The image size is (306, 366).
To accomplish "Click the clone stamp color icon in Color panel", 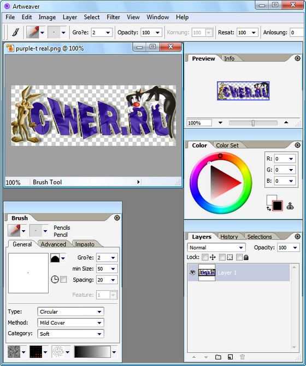I will coord(290,206).
